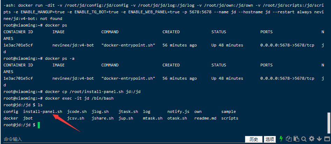The height and width of the screenshot is (144, 331).
Task: Click the green terminal cursor at the prompt
Action: click(x=39, y=125)
